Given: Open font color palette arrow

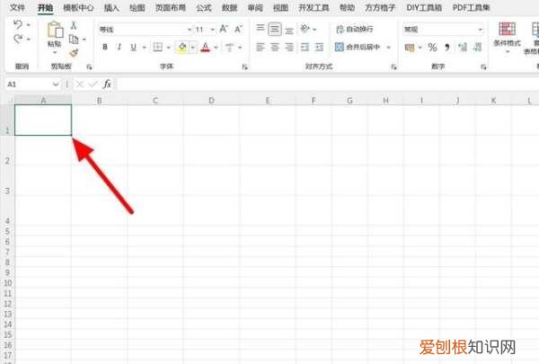Looking at the screenshot, I should click(216, 48).
